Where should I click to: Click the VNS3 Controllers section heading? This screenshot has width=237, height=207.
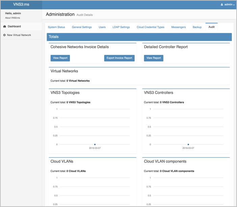pyautogui.click(x=158, y=93)
